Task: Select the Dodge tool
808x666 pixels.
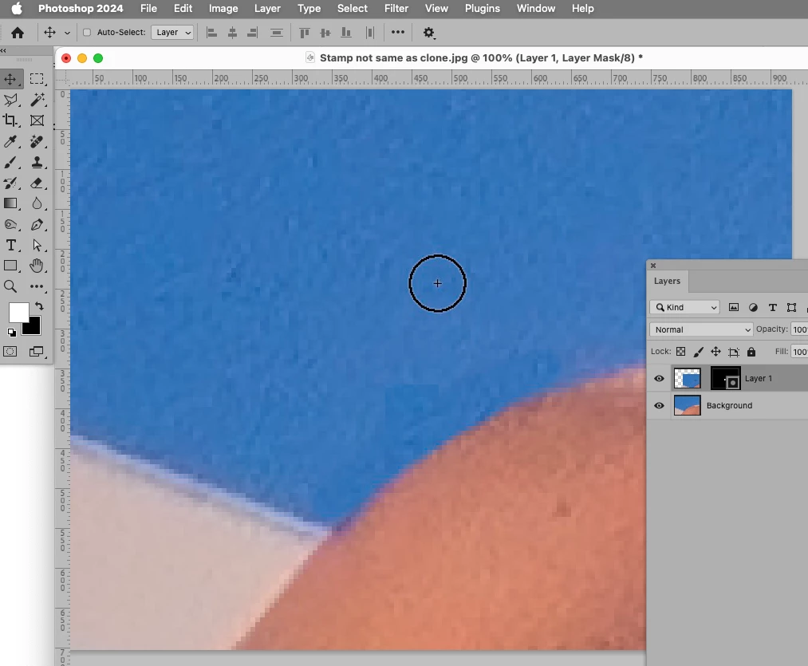Action: point(10,225)
